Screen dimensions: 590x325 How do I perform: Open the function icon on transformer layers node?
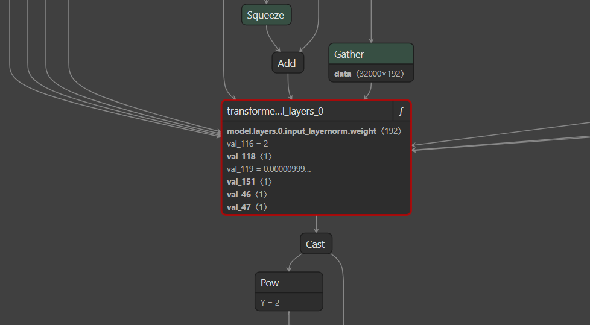click(401, 112)
